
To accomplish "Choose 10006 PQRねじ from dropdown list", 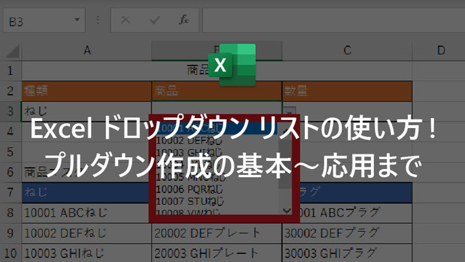I will (217, 189).
